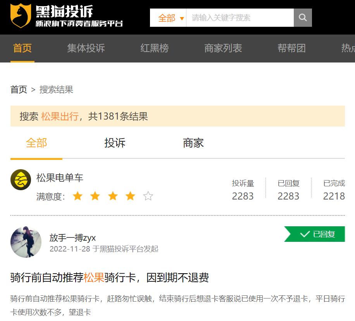This screenshot has height=321, width=355.
Task: Open the 红黑榜 menu item
Action: pyautogui.click(x=154, y=49)
